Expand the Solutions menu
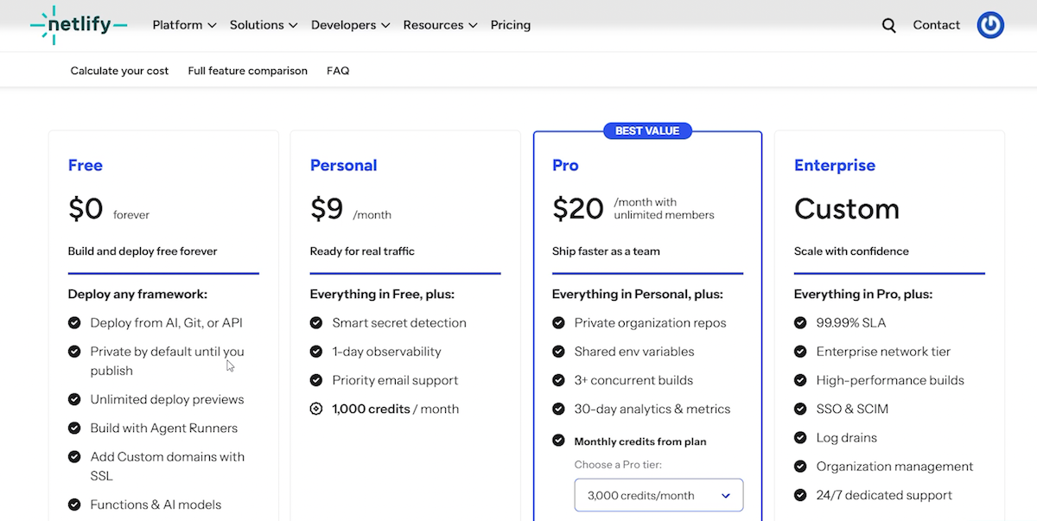Image resolution: width=1037 pixels, height=521 pixels. click(x=264, y=25)
